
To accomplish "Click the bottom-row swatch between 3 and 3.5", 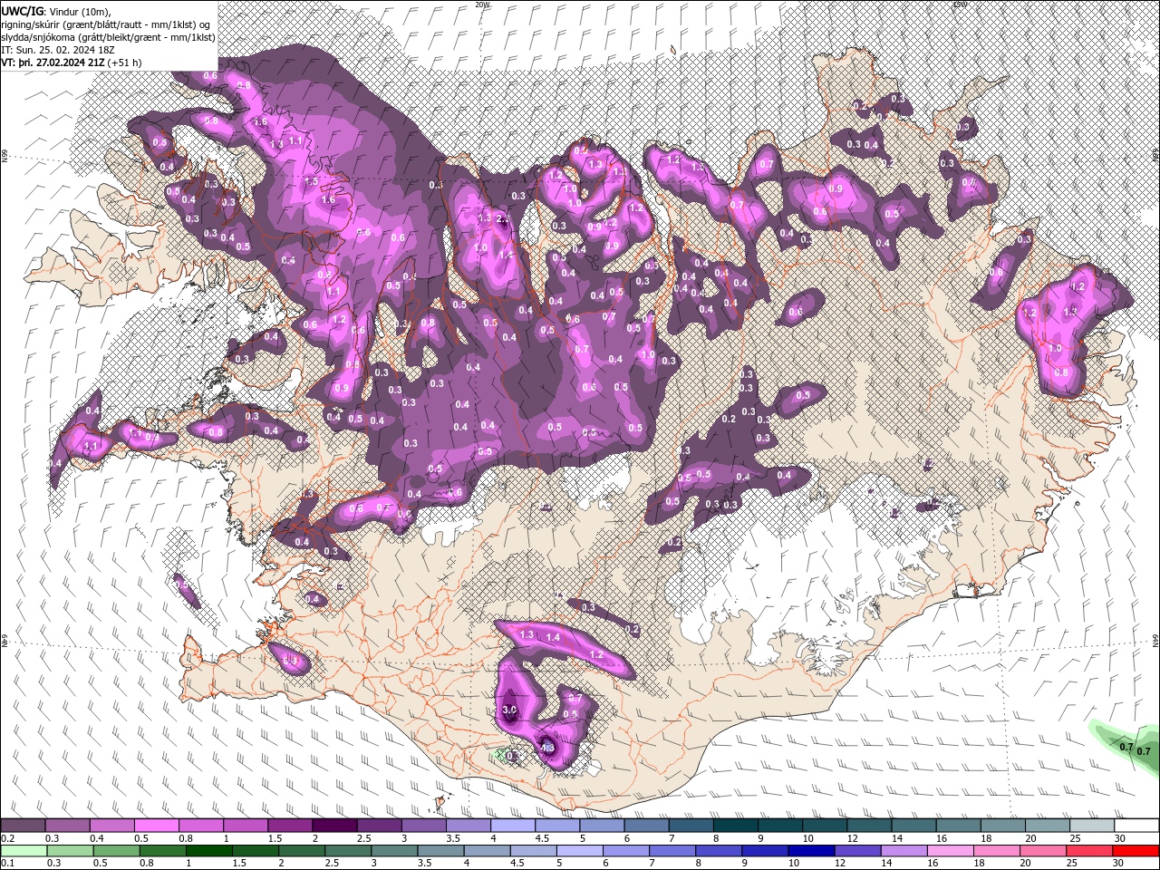I will point(395,851).
